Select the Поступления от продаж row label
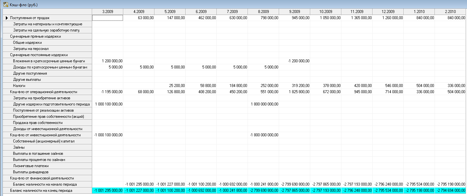The image size is (467, 196). pos(30,18)
